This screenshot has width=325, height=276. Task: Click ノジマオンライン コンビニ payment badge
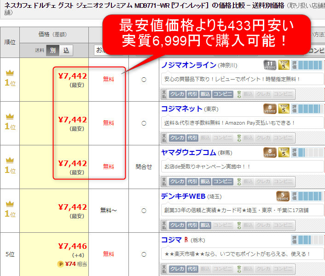click(223, 94)
